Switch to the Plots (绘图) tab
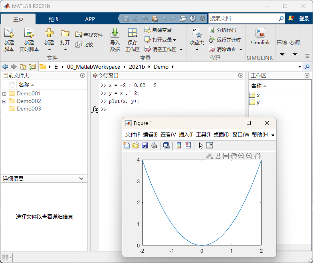Image resolution: width=313 pixels, height=263 pixels. [54, 19]
